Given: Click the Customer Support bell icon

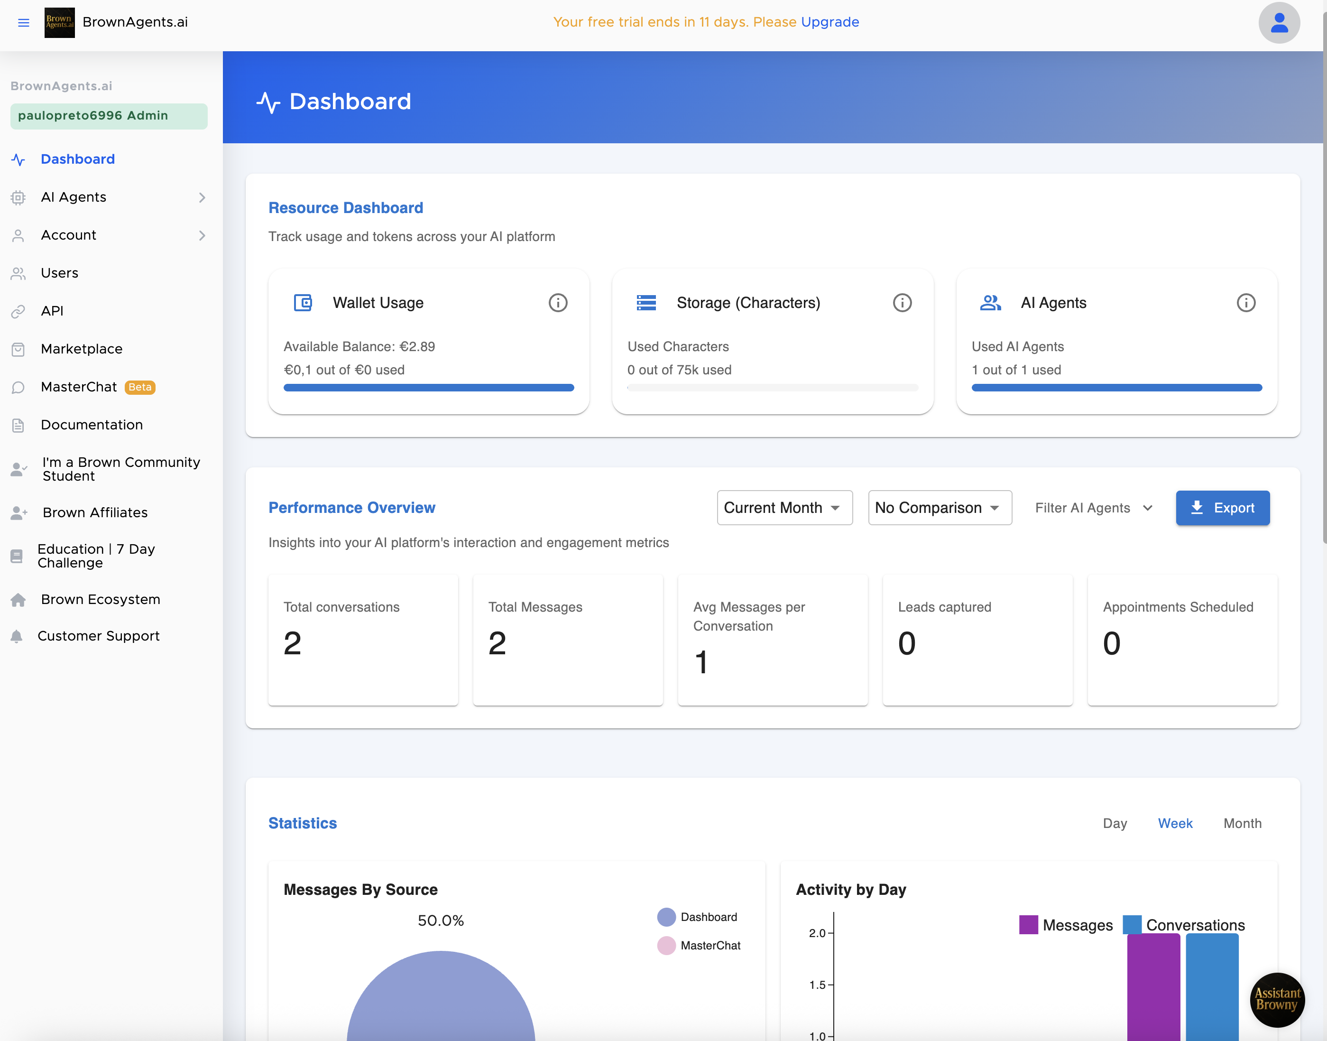Looking at the screenshot, I should point(17,636).
